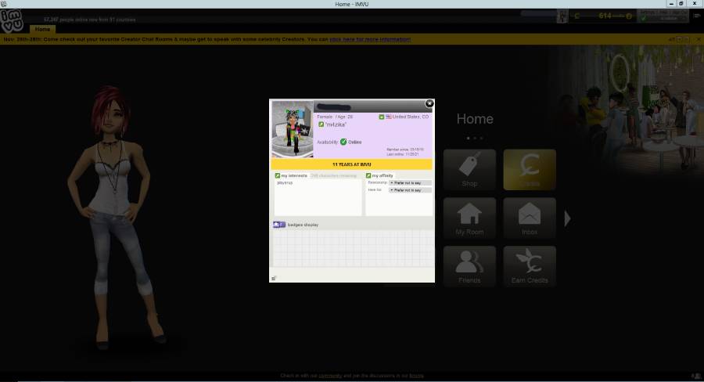
Task: Go to next page of Home tiles
Action: pyautogui.click(x=568, y=219)
